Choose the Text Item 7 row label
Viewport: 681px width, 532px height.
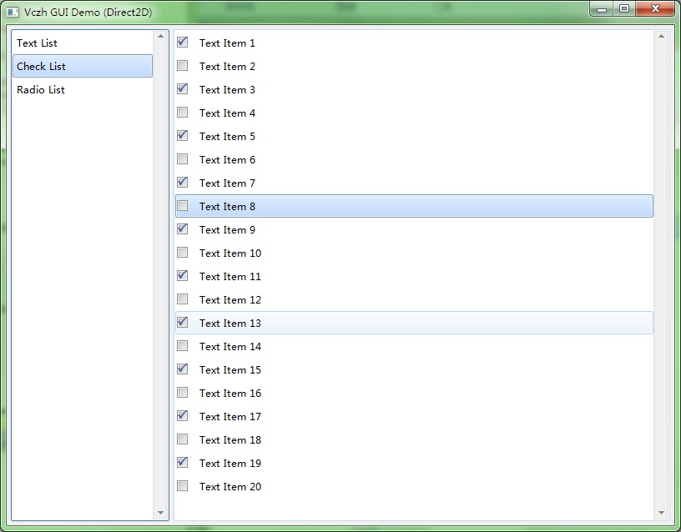[x=227, y=183]
